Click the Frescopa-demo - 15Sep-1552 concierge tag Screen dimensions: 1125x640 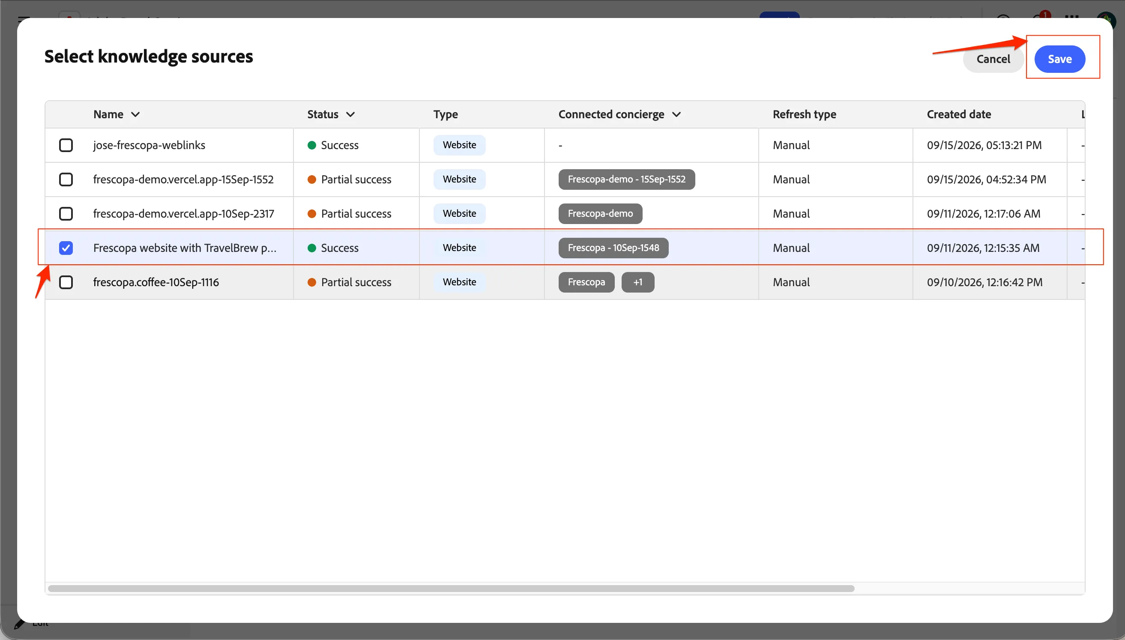pos(627,179)
